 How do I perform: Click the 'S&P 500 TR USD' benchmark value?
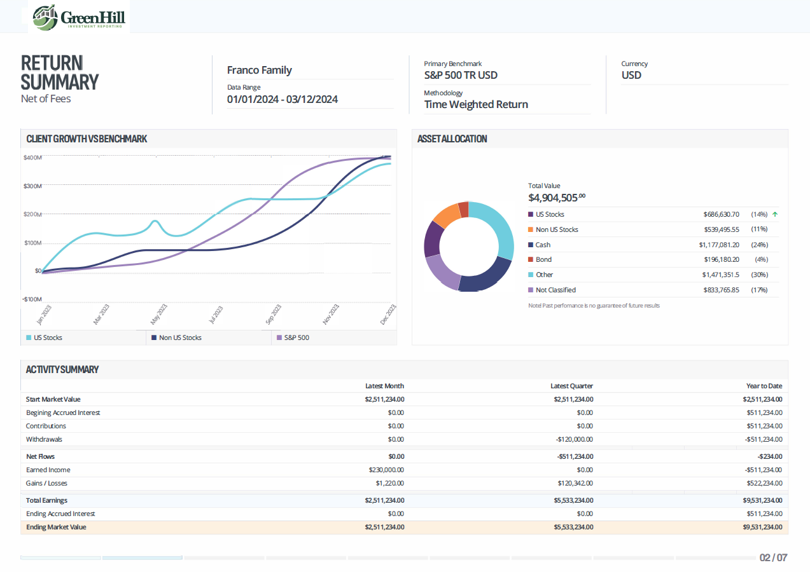[x=461, y=75]
